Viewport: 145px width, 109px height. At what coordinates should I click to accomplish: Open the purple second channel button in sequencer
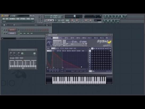point(12,33)
